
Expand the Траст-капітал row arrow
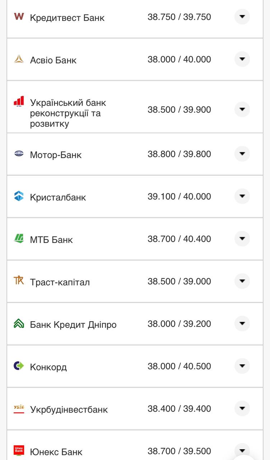242,281
